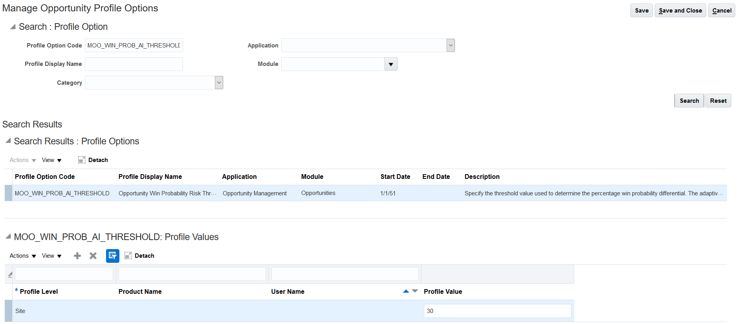Sort User Name column descending
Viewport: 738px width, 324px height.
point(415,291)
